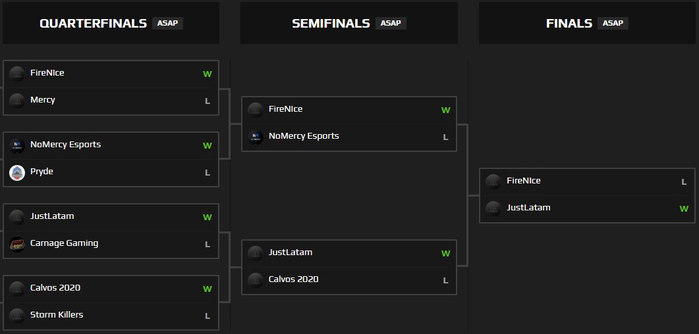Select the Finals round header
699x334 pixels.
coord(569,23)
